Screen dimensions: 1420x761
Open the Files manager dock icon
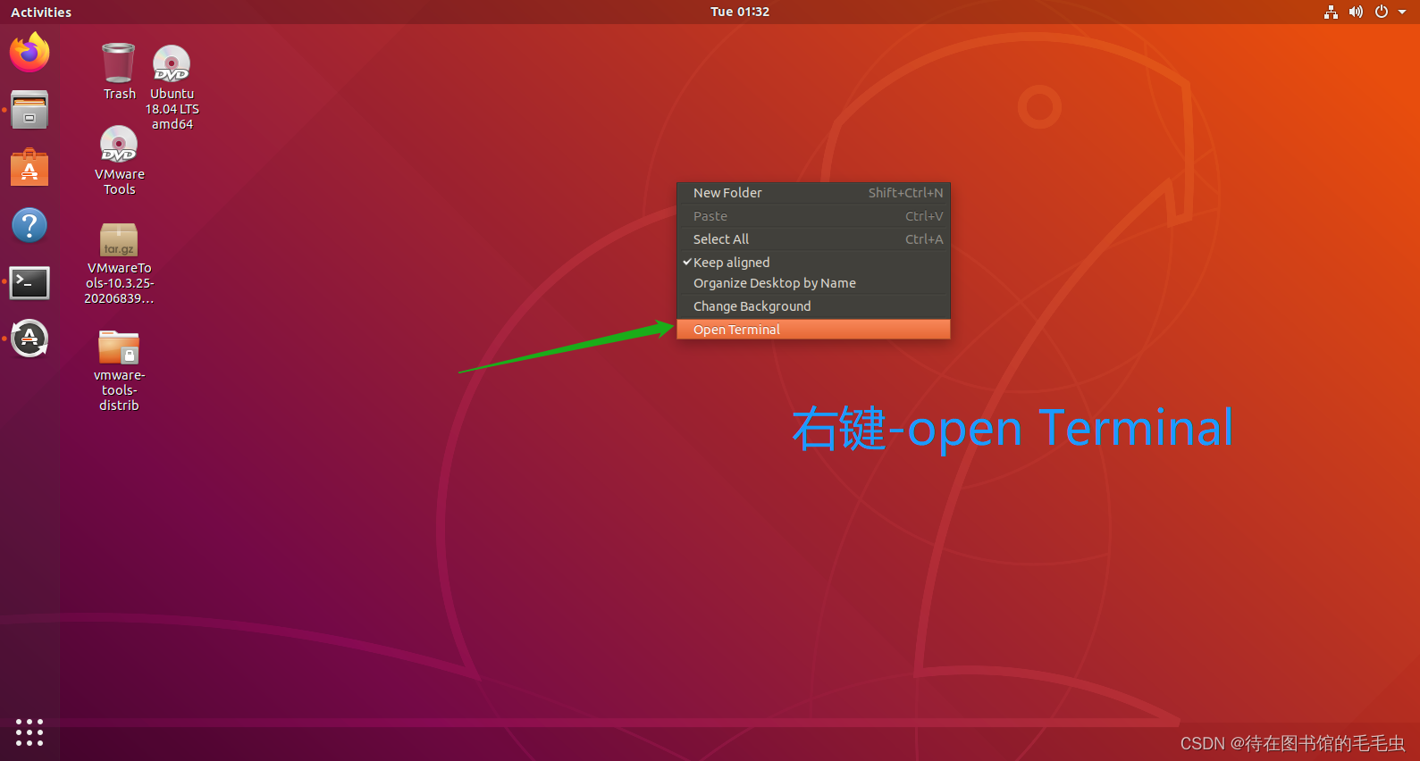29,110
